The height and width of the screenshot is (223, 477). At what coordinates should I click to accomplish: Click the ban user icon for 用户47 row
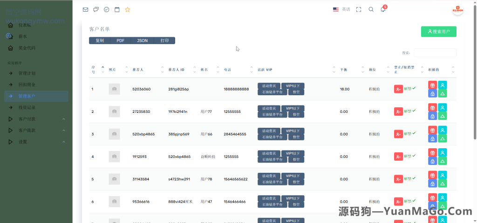click(399, 202)
